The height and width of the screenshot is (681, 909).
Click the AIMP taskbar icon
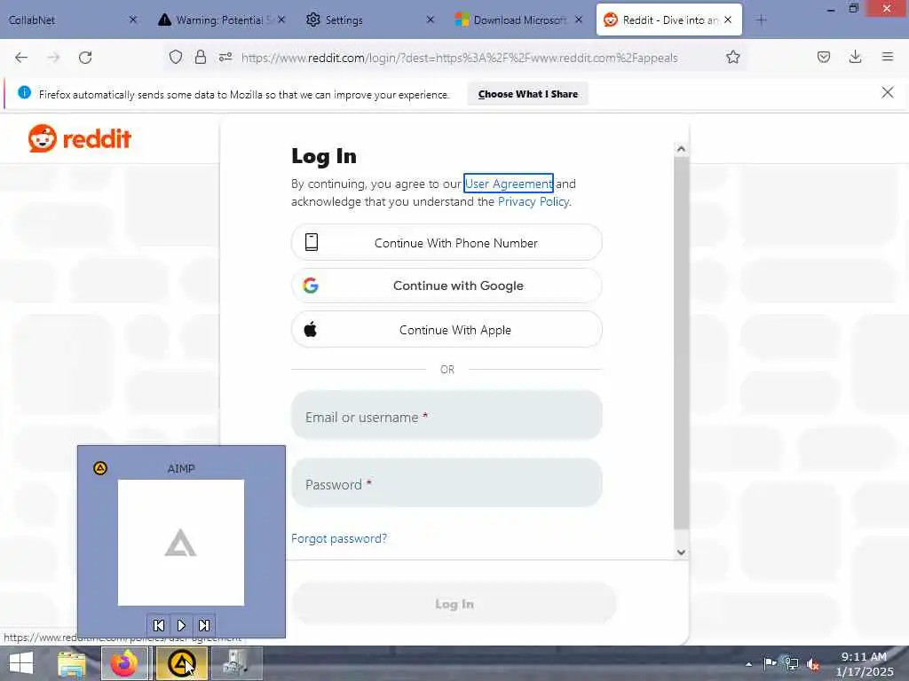click(181, 663)
